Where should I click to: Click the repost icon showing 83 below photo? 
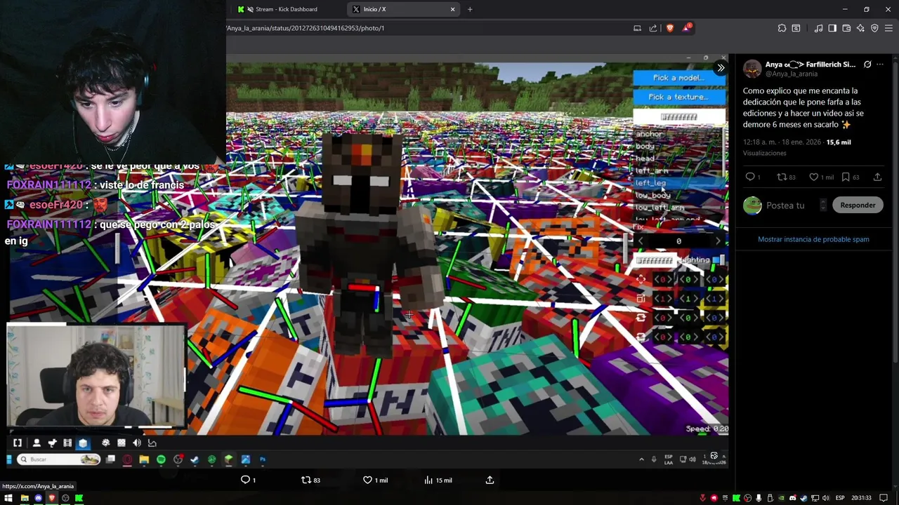pos(306,480)
